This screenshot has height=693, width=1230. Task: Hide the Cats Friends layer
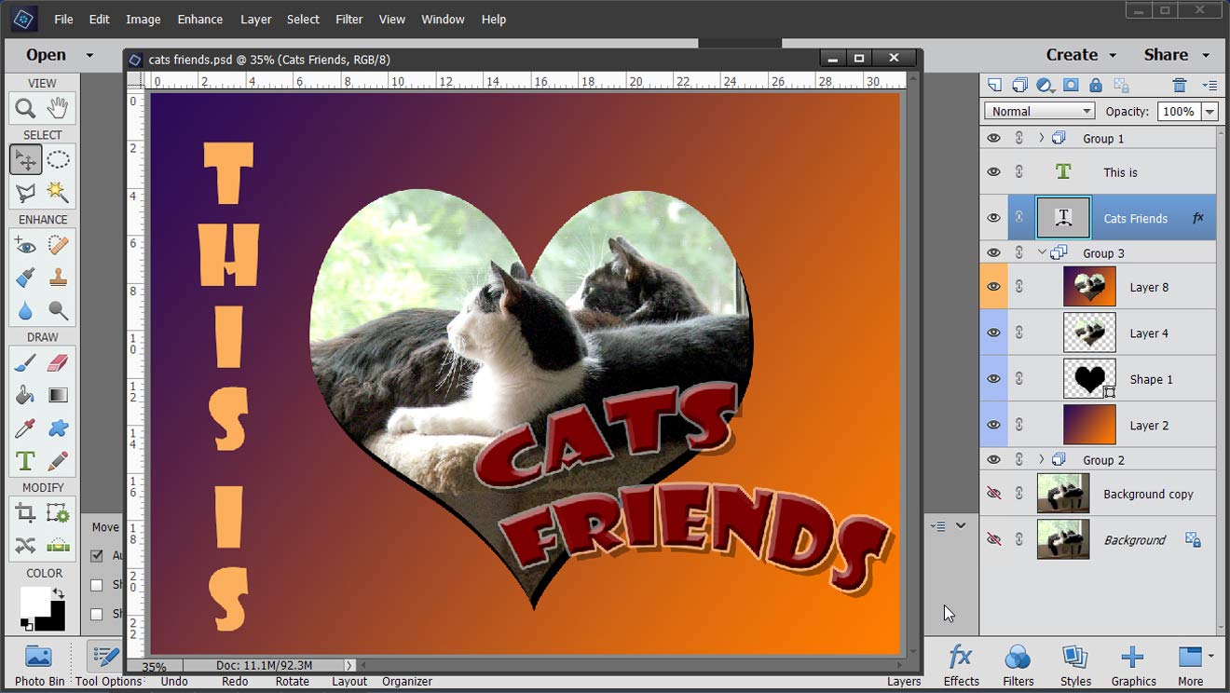coord(993,218)
